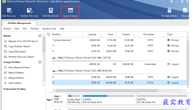This screenshot has width=193, height=110.
Task: Select the G: FAT32 partition row
Action: click(x=119, y=83)
